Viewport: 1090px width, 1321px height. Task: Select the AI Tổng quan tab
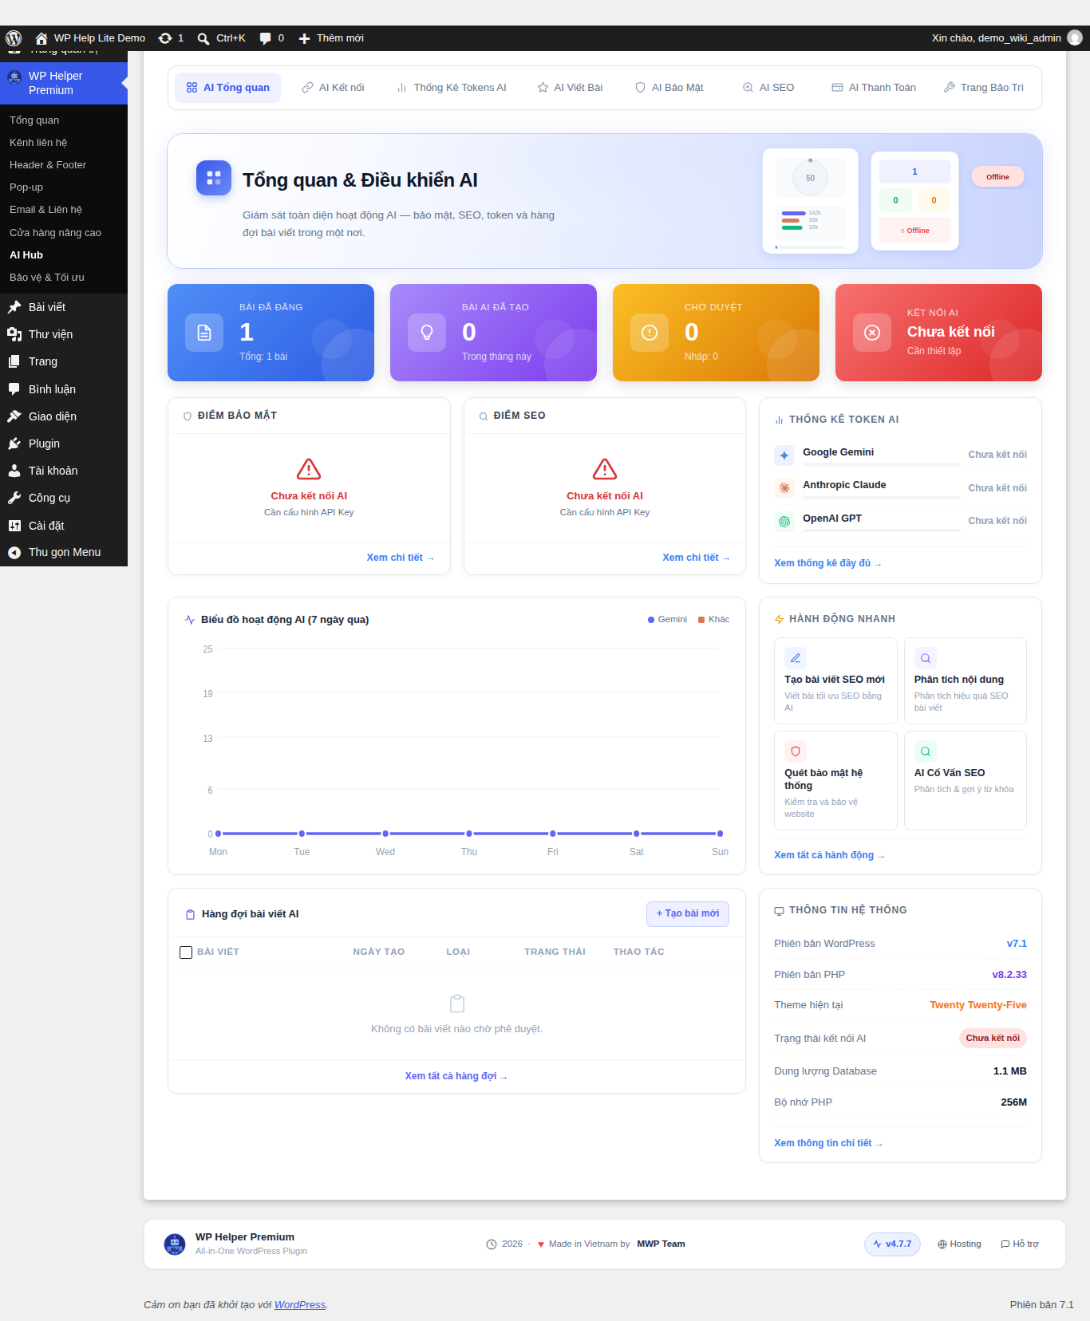(228, 88)
